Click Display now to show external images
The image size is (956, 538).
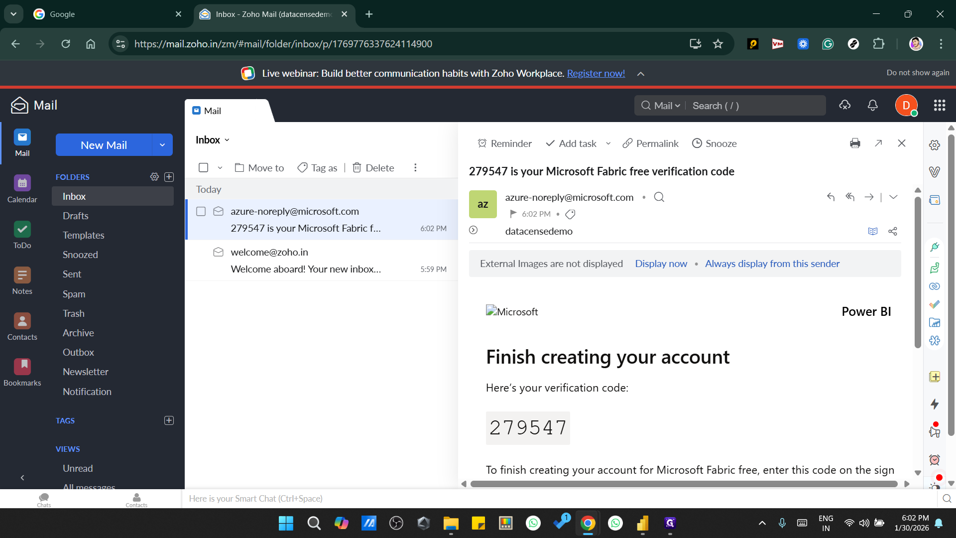(x=661, y=264)
